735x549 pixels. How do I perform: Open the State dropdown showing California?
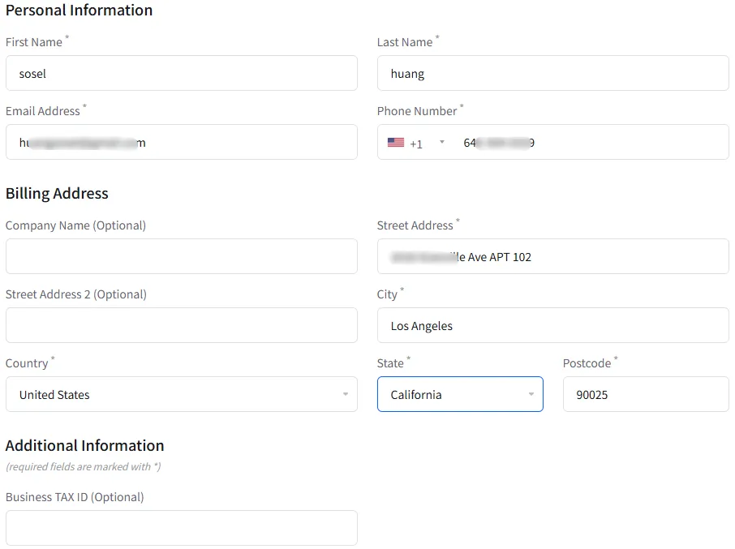coord(460,394)
